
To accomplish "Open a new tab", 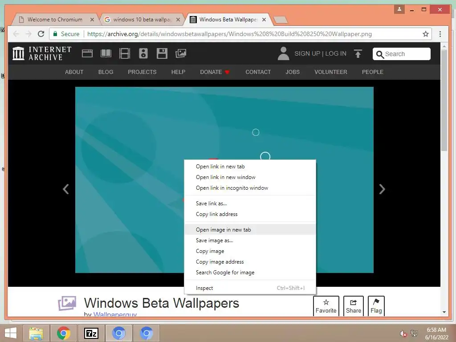I will (281, 20).
